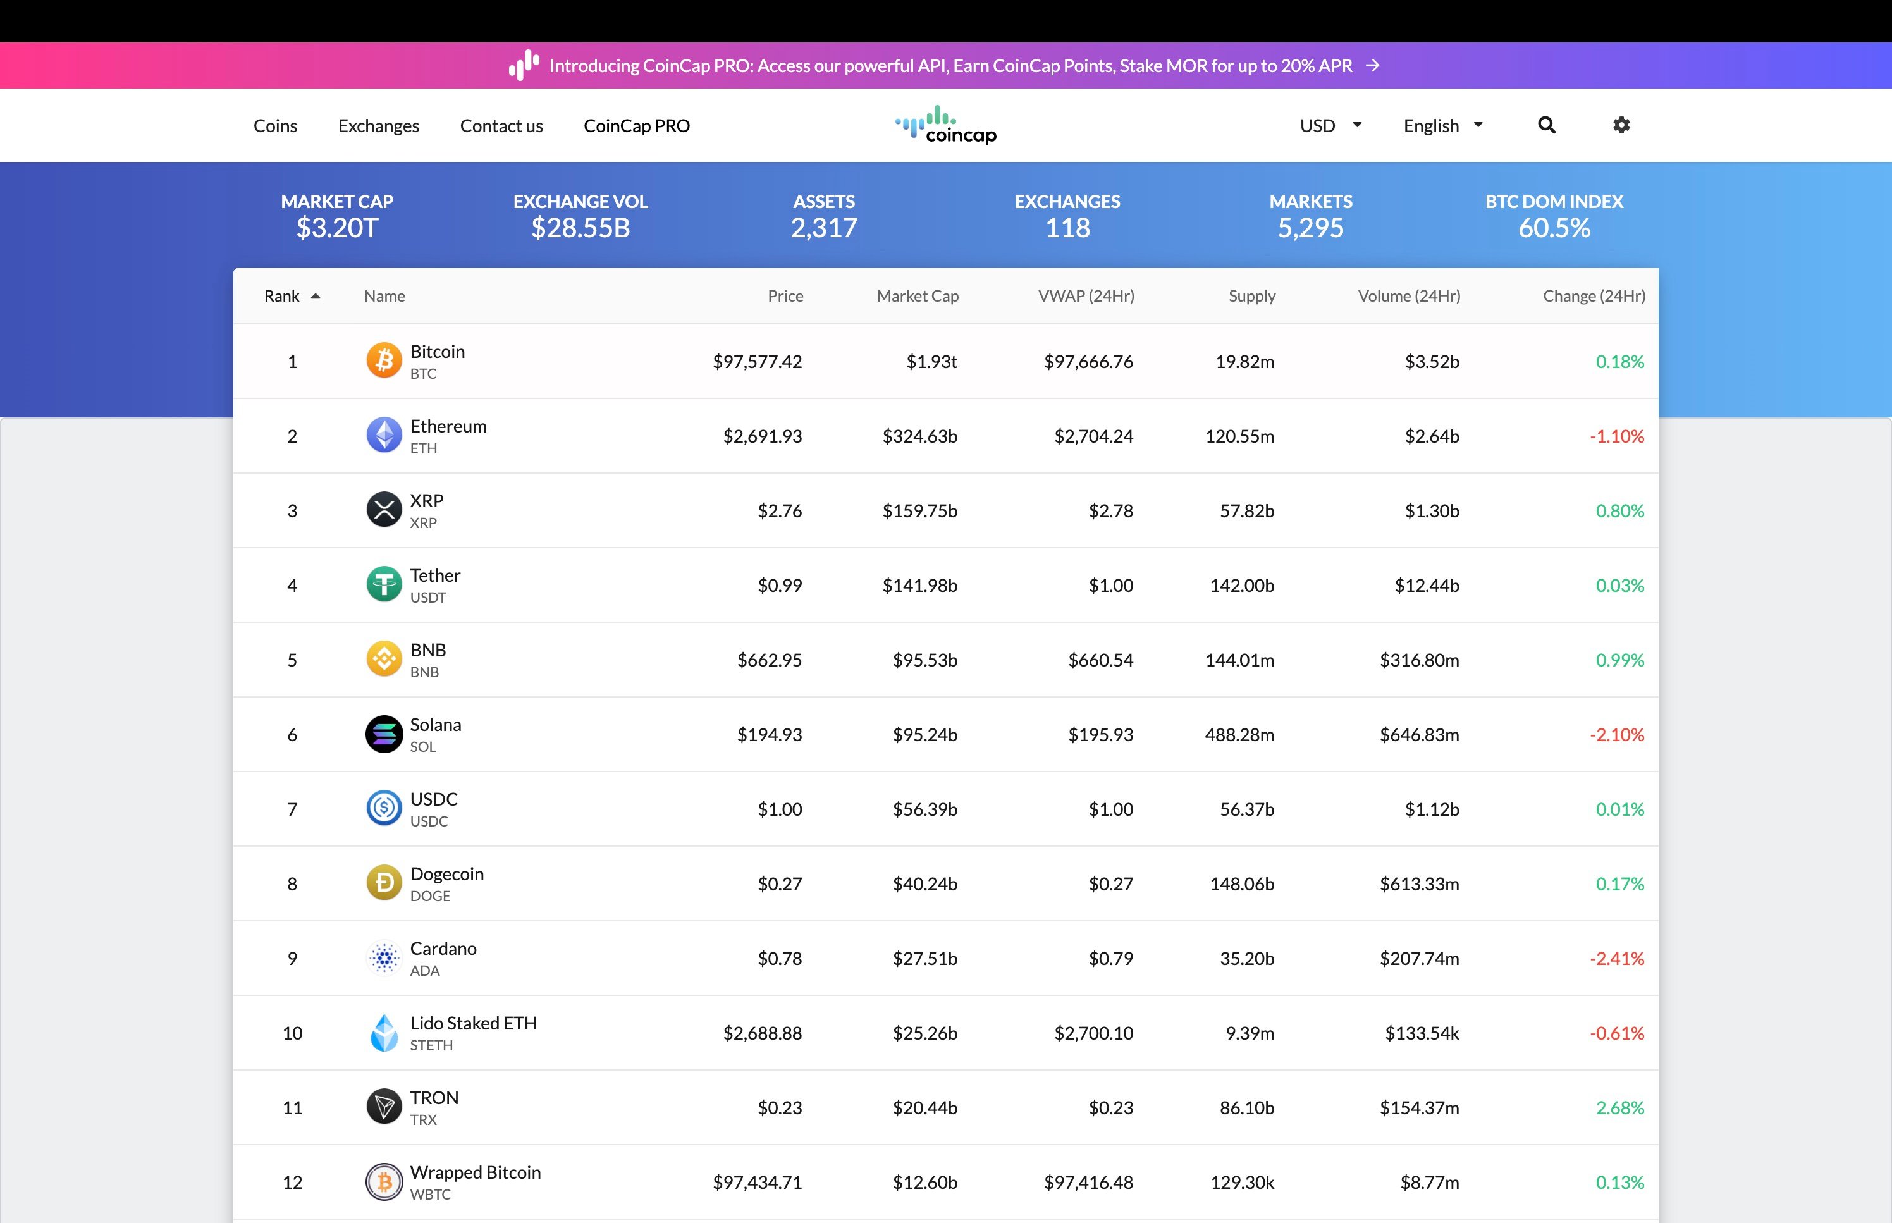Click TRON change value 2.68%

point(1619,1108)
